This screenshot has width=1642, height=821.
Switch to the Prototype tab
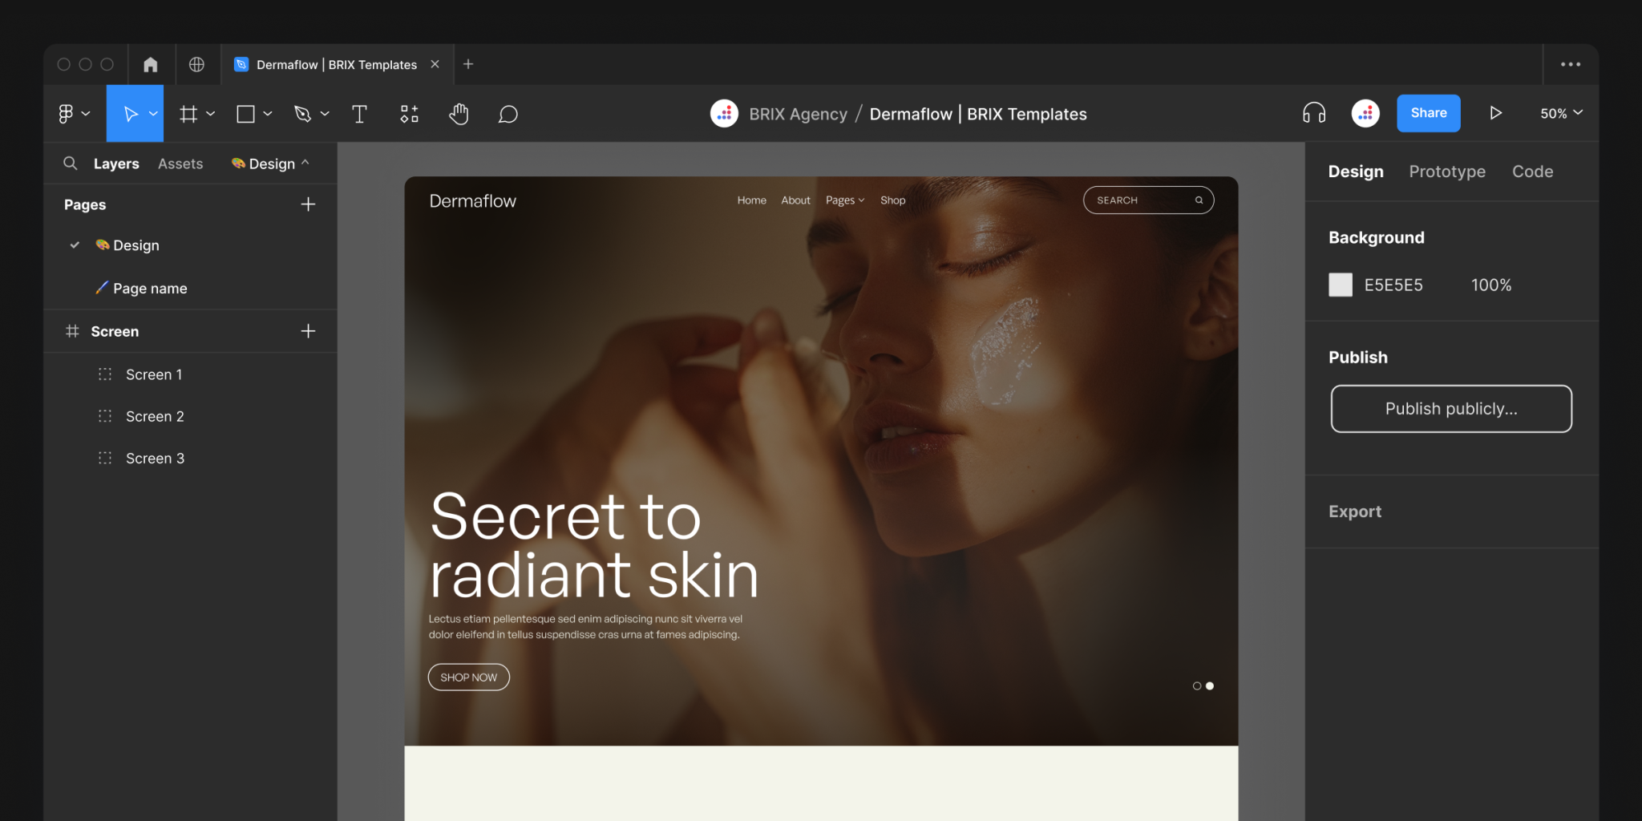pos(1447,171)
